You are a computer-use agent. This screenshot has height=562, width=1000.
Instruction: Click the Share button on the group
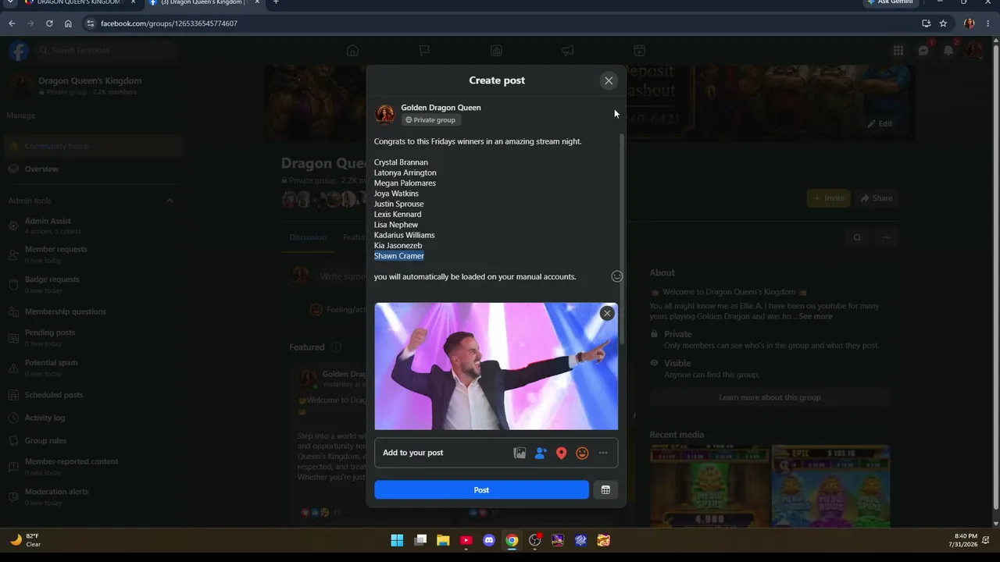coord(876,198)
